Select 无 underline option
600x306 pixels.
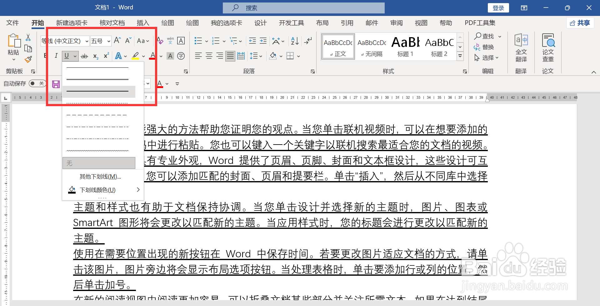point(99,163)
